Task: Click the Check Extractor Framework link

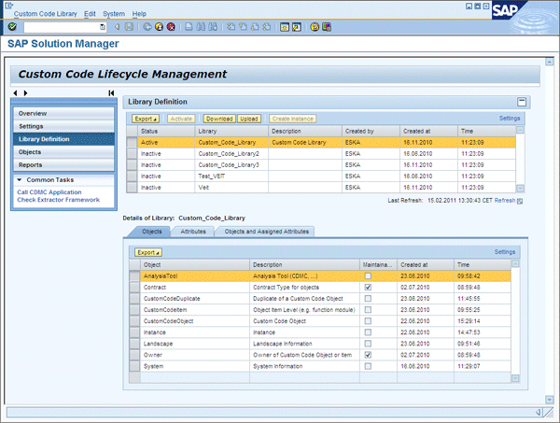Action: click(x=59, y=200)
